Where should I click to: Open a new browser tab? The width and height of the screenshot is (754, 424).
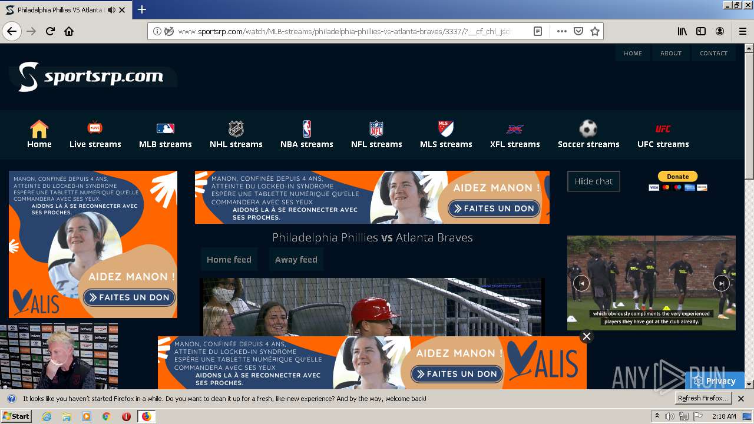tap(142, 9)
